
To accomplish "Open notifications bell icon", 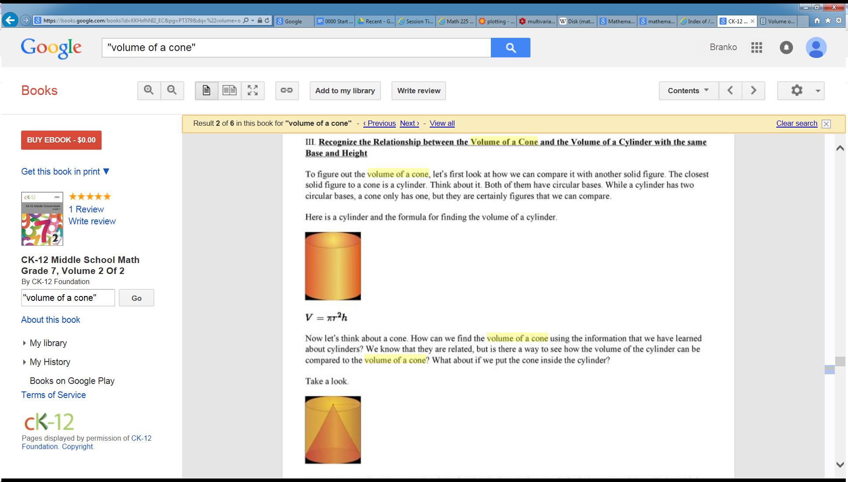I will tap(786, 47).
